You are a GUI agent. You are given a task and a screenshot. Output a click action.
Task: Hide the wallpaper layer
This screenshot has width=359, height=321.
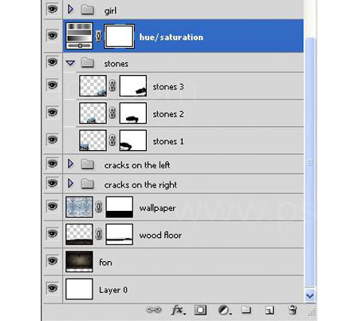point(53,206)
